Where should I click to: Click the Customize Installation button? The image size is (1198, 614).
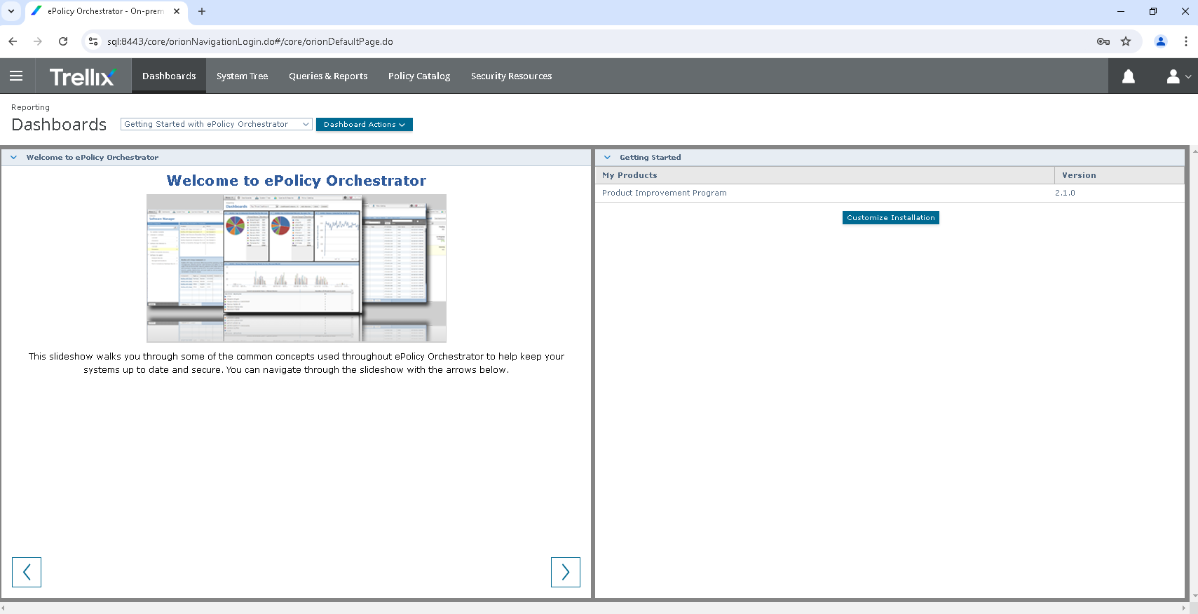click(x=890, y=218)
